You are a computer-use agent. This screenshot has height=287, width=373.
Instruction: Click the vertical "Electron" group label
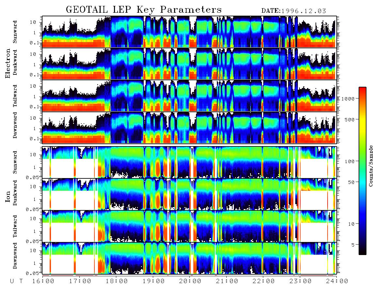point(8,63)
